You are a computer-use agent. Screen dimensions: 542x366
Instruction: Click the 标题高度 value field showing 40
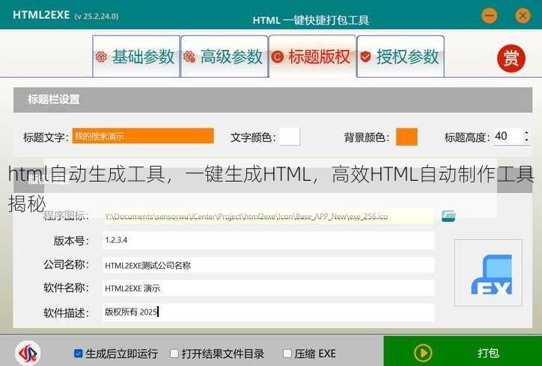(508, 136)
